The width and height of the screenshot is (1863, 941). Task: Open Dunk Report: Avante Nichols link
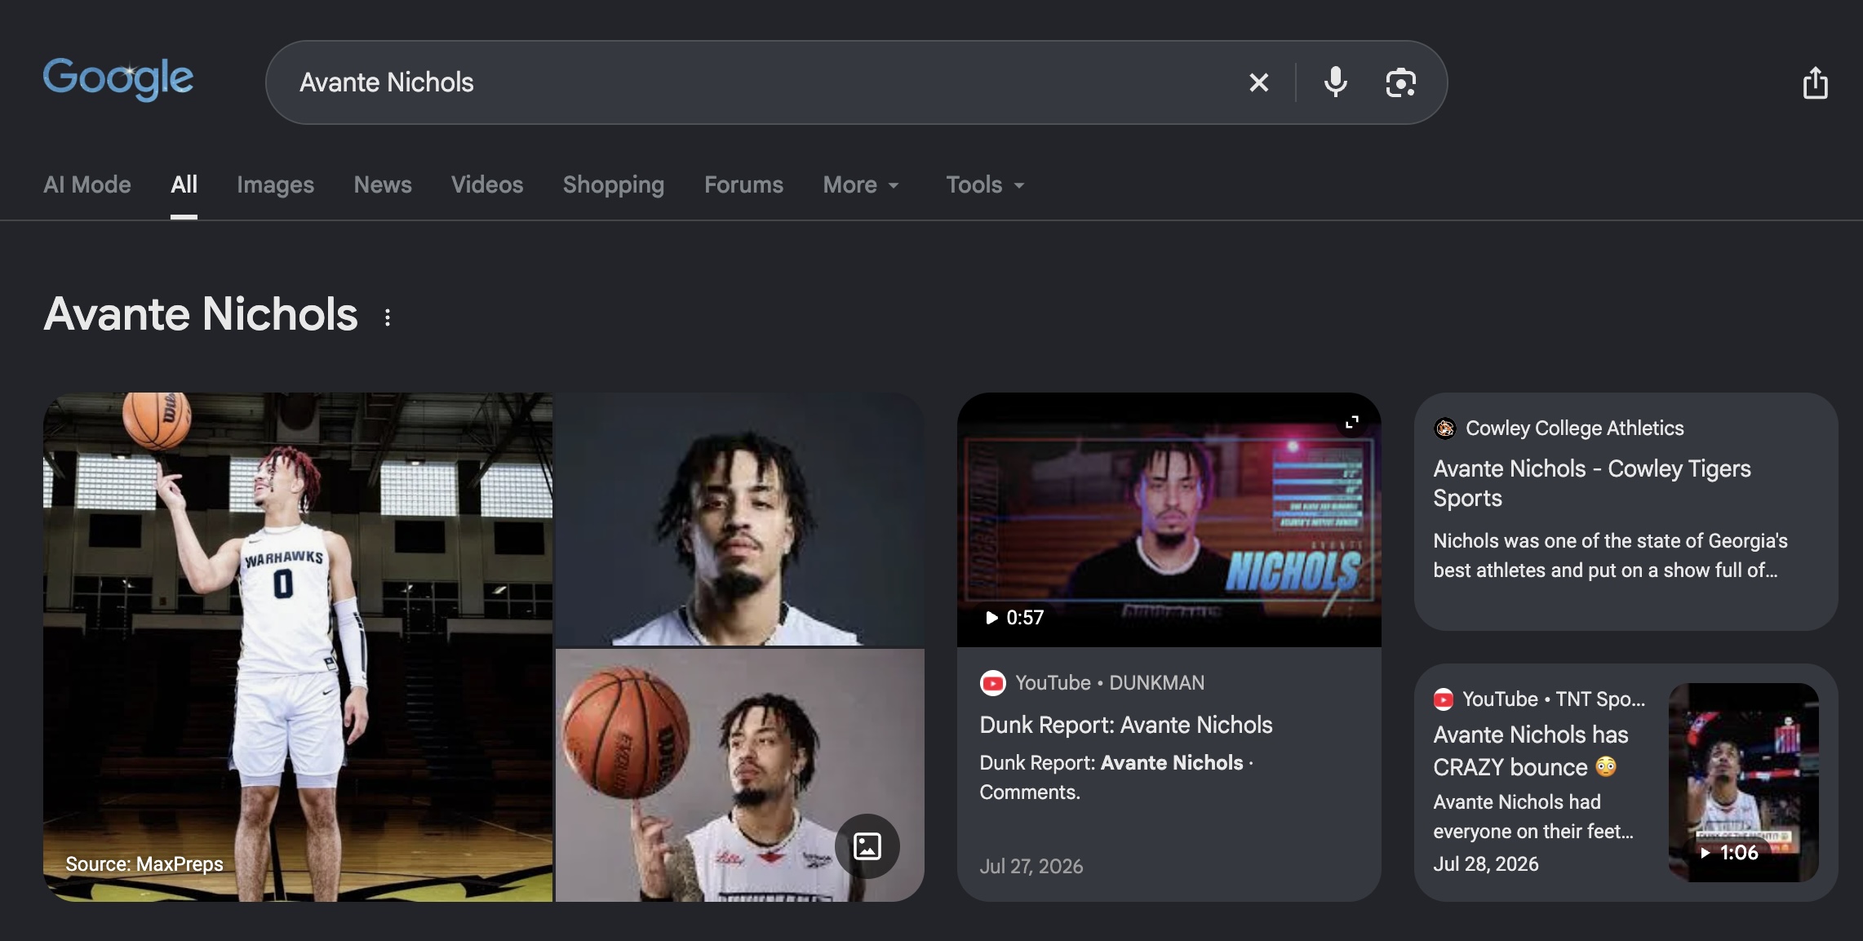(1126, 725)
